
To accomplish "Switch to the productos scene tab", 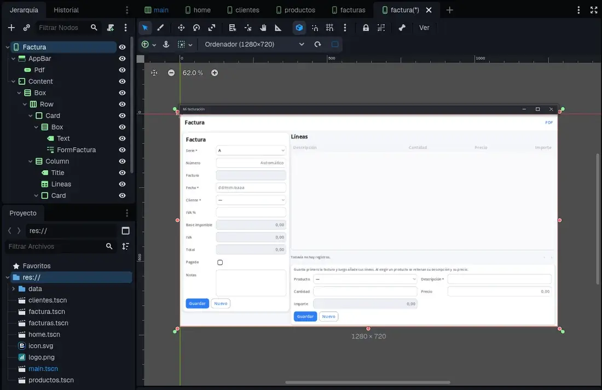I will (x=296, y=10).
